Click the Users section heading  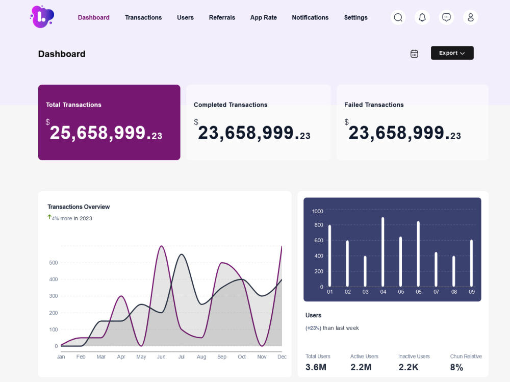pos(313,315)
